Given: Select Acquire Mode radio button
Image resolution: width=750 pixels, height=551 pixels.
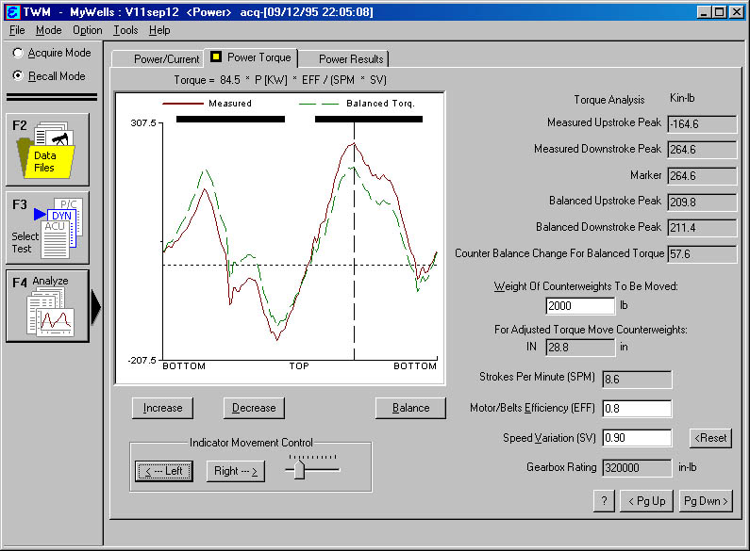Looking at the screenshot, I should tap(19, 54).
